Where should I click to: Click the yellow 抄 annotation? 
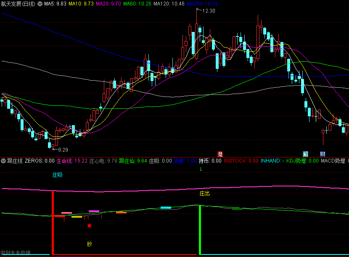(x=89, y=244)
